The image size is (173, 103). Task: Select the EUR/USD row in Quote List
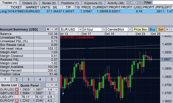27,89
